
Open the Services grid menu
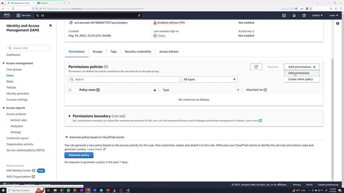(24, 15)
